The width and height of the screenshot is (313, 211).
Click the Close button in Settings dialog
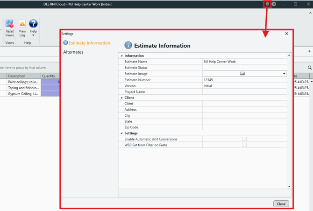point(281,204)
